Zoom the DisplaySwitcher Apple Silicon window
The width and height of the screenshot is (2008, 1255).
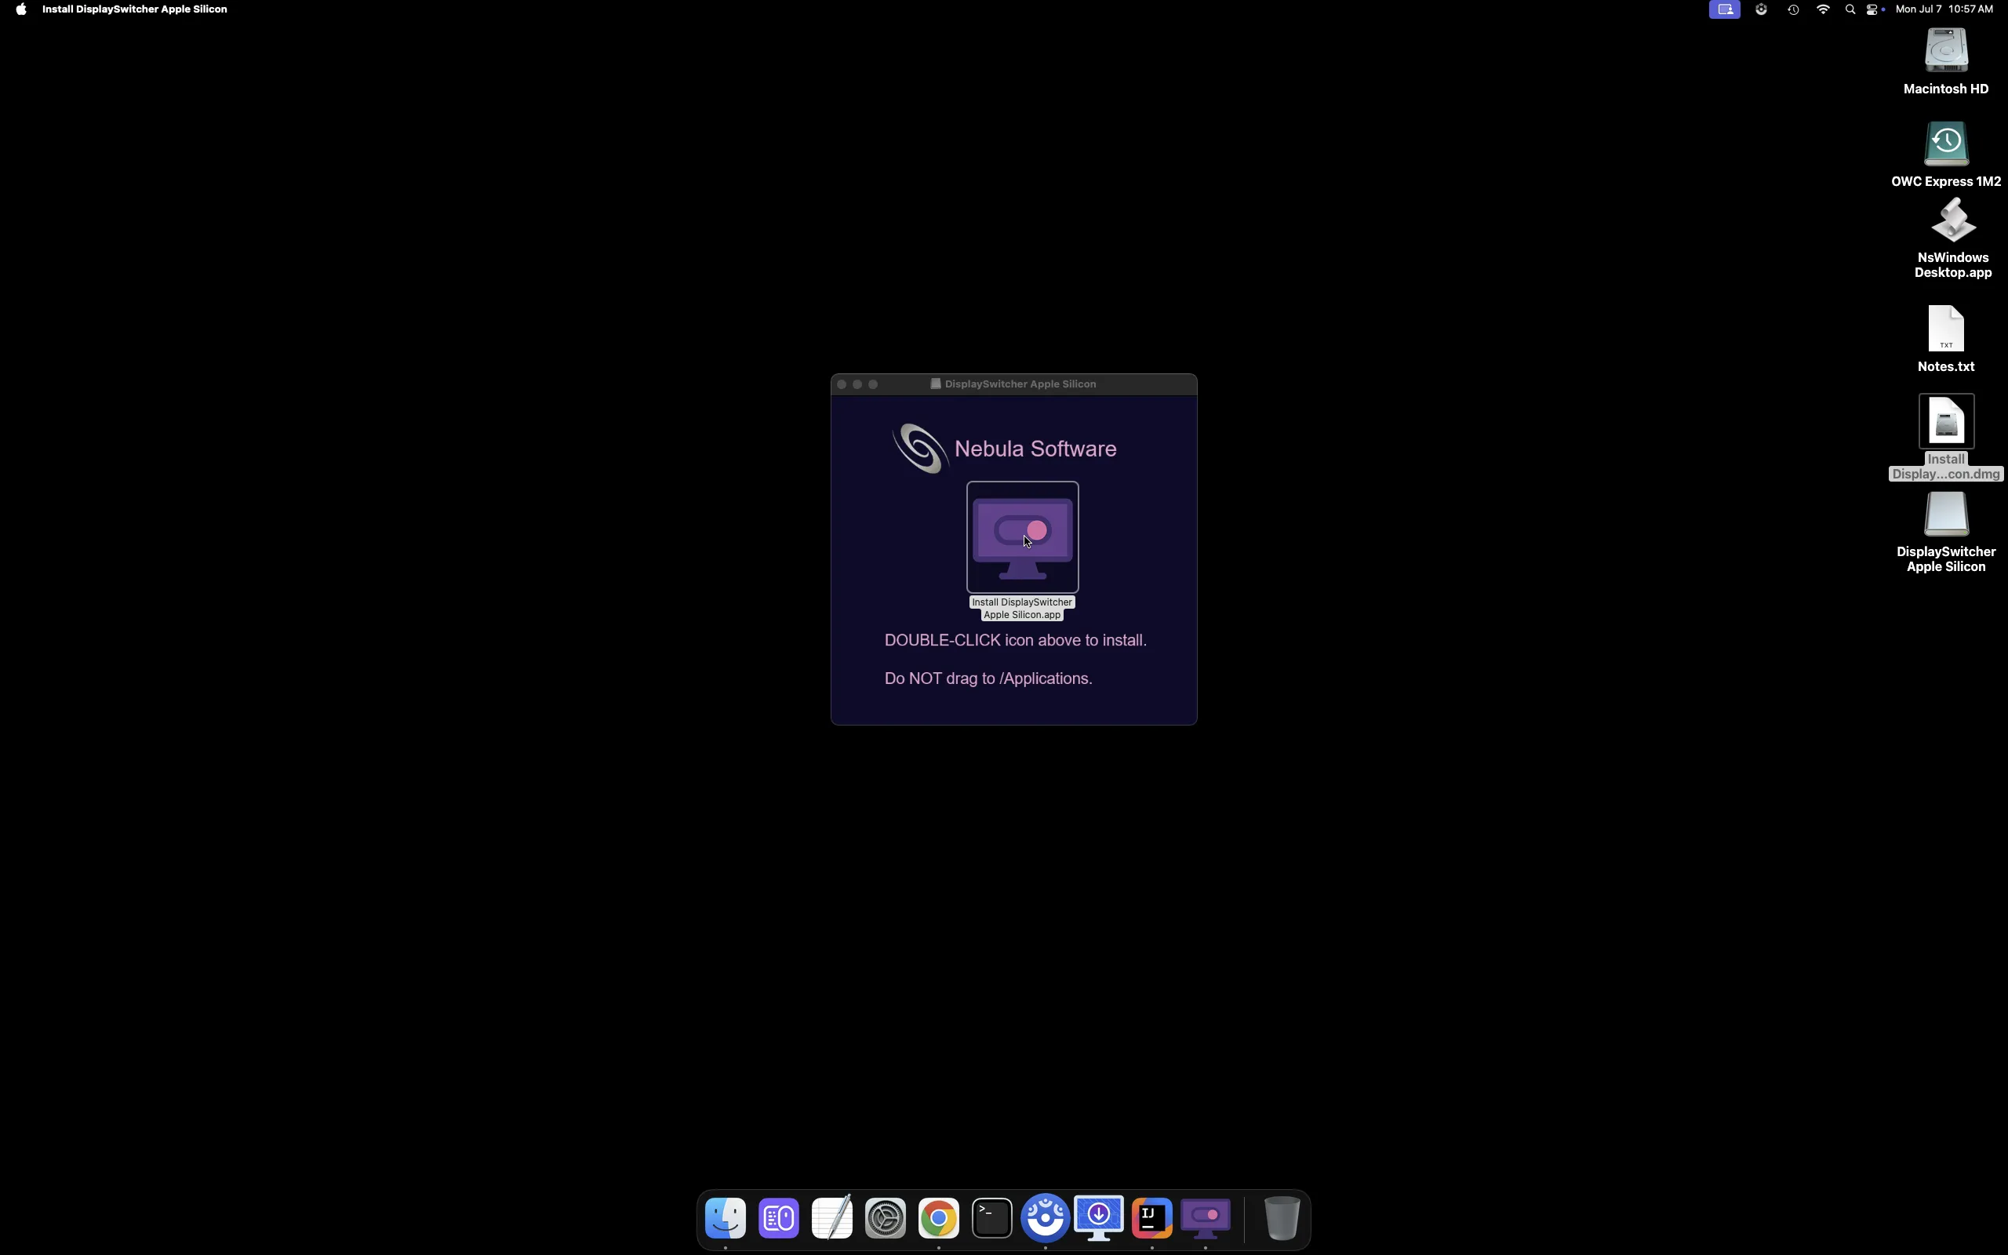[874, 384]
